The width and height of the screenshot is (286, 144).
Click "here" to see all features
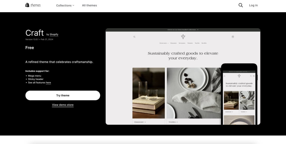point(48,83)
